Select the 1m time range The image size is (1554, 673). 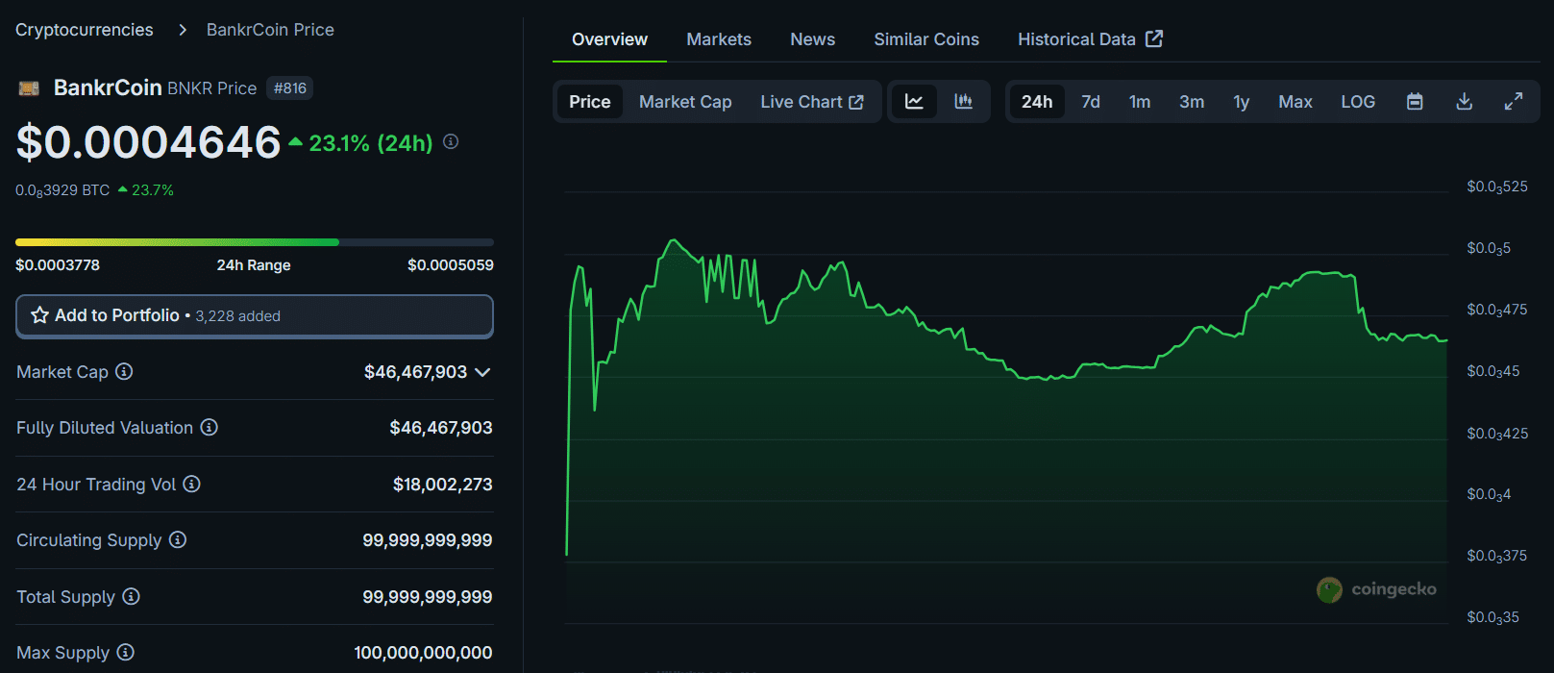(1140, 102)
